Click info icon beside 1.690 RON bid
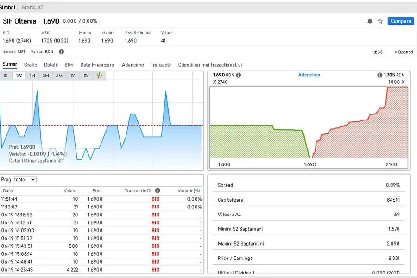Image resolution: width=417 pixels, height=278 pixels. click(x=238, y=75)
